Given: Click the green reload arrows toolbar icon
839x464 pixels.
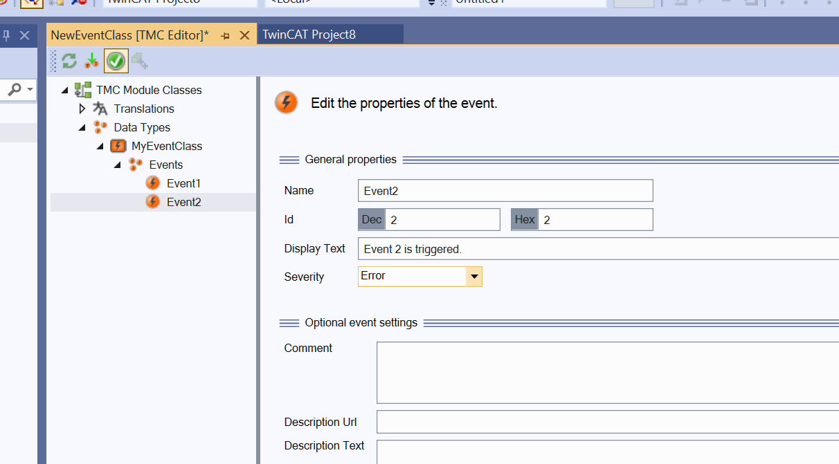Looking at the screenshot, I should [x=69, y=61].
